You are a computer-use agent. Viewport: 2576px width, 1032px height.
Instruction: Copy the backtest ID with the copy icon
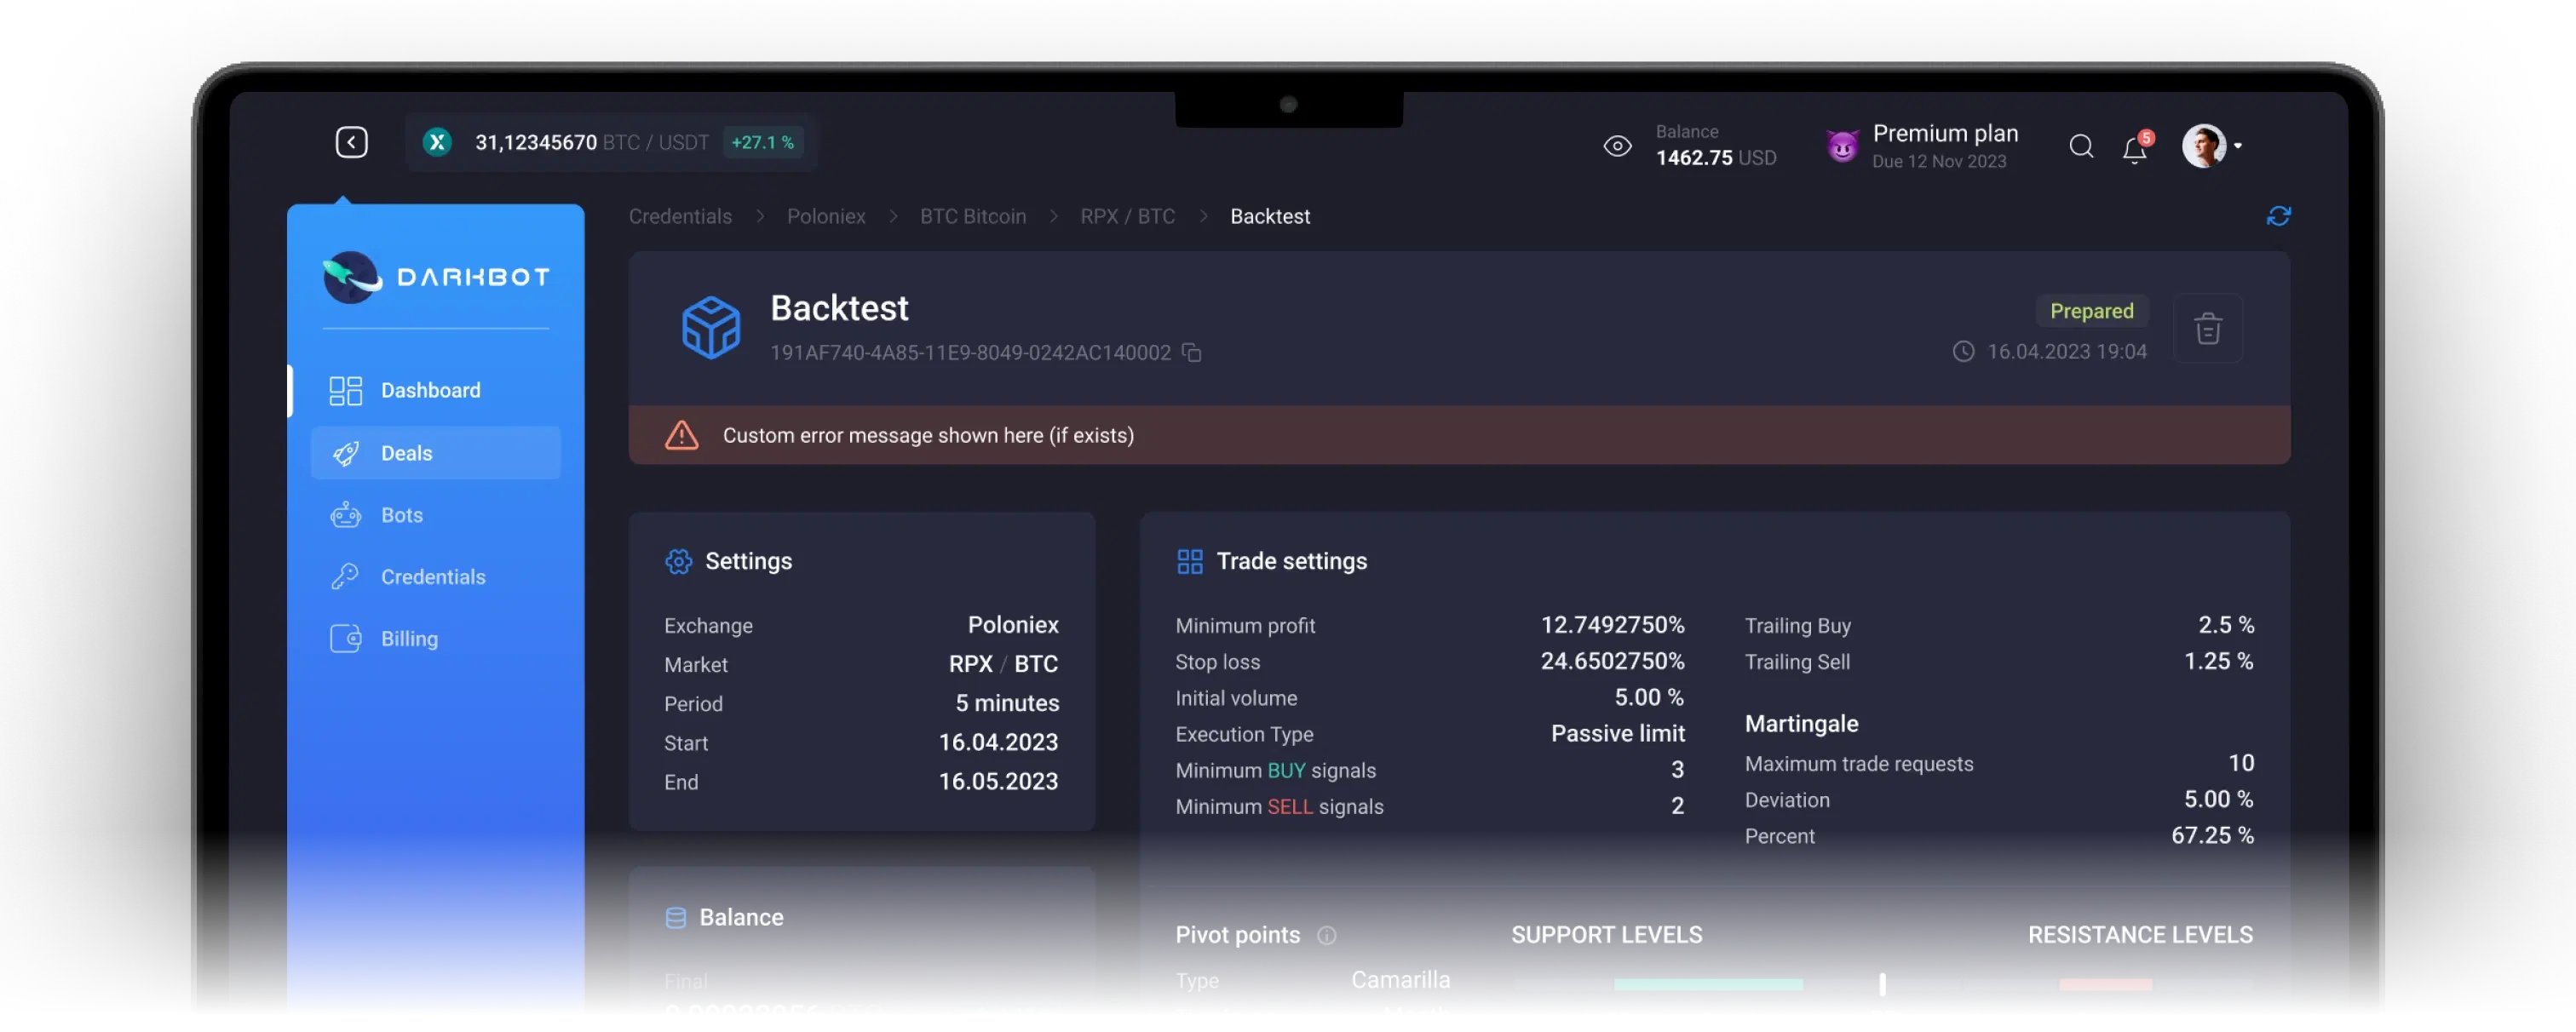pyautogui.click(x=1191, y=352)
